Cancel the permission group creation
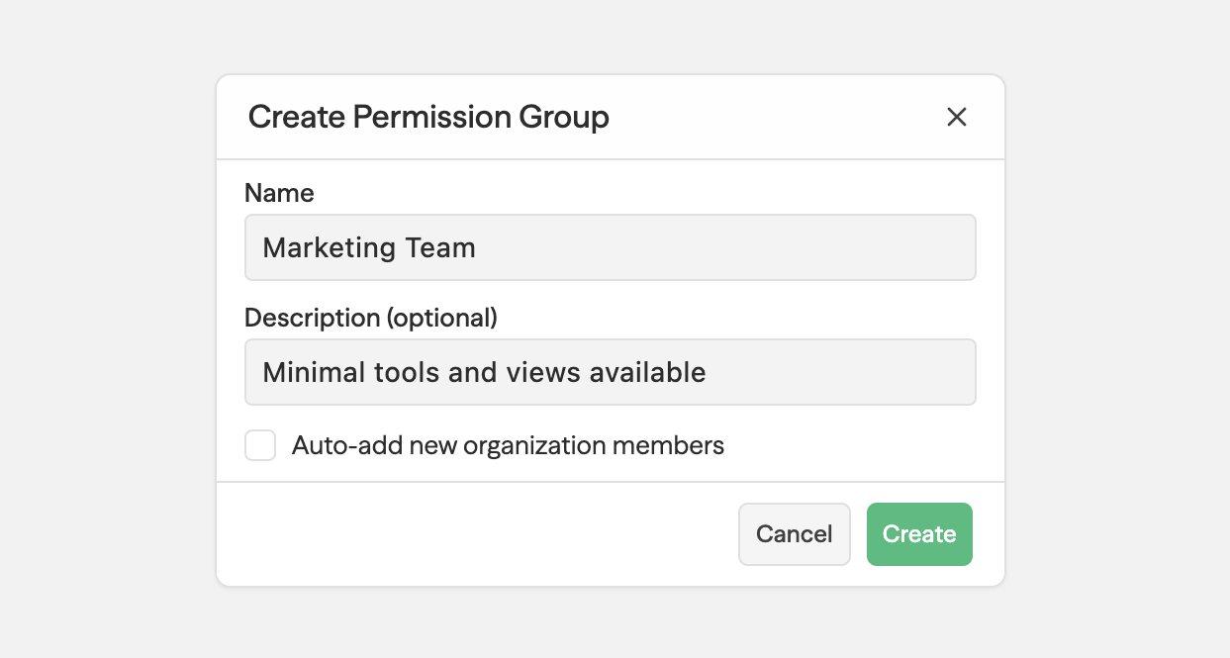1230x658 pixels. 794,534
